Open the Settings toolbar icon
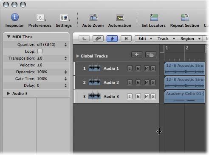The width and height of the screenshot is (209, 155). click(64, 18)
